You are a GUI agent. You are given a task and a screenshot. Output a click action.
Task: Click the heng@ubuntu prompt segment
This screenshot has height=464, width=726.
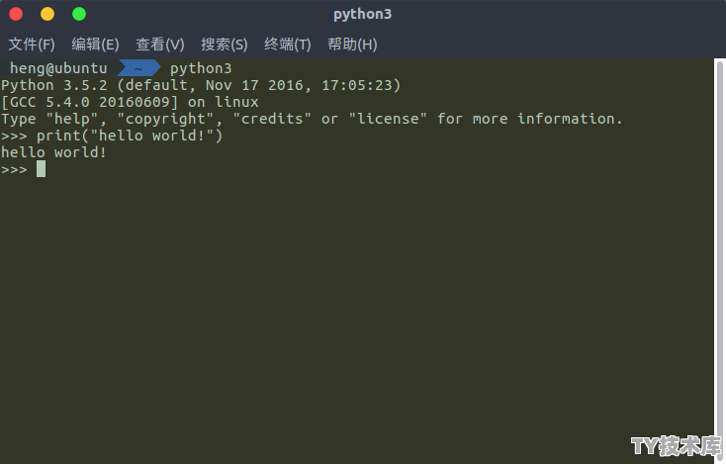[x=58, y=68]
